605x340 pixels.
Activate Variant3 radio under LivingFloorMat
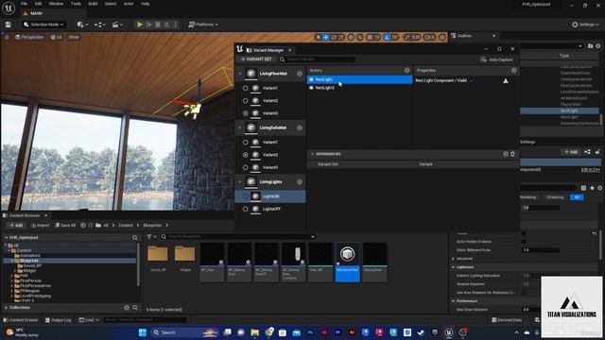click(246, 113)
